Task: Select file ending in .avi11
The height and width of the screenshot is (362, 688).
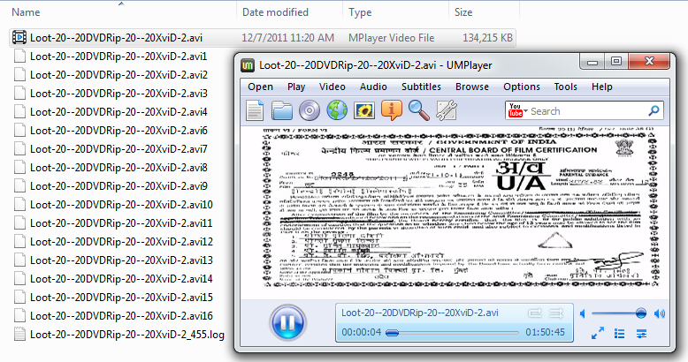Action: click(x=121, y=223)
